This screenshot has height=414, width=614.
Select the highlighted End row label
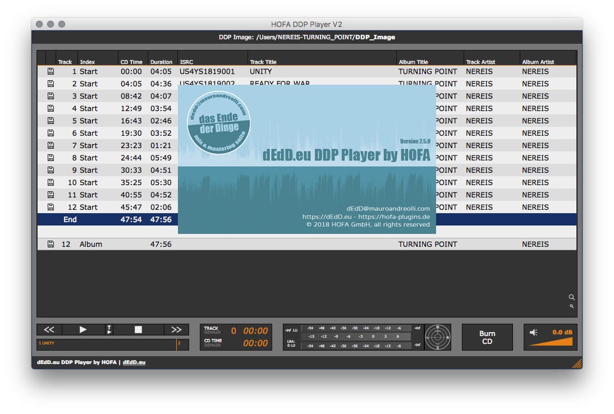[70, 219]
